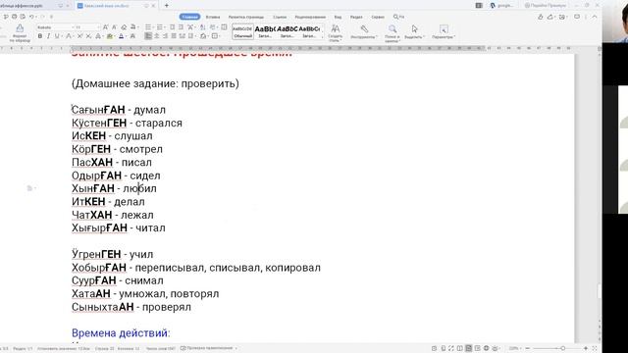Open borders dropdown arrow

pos(220,36)
